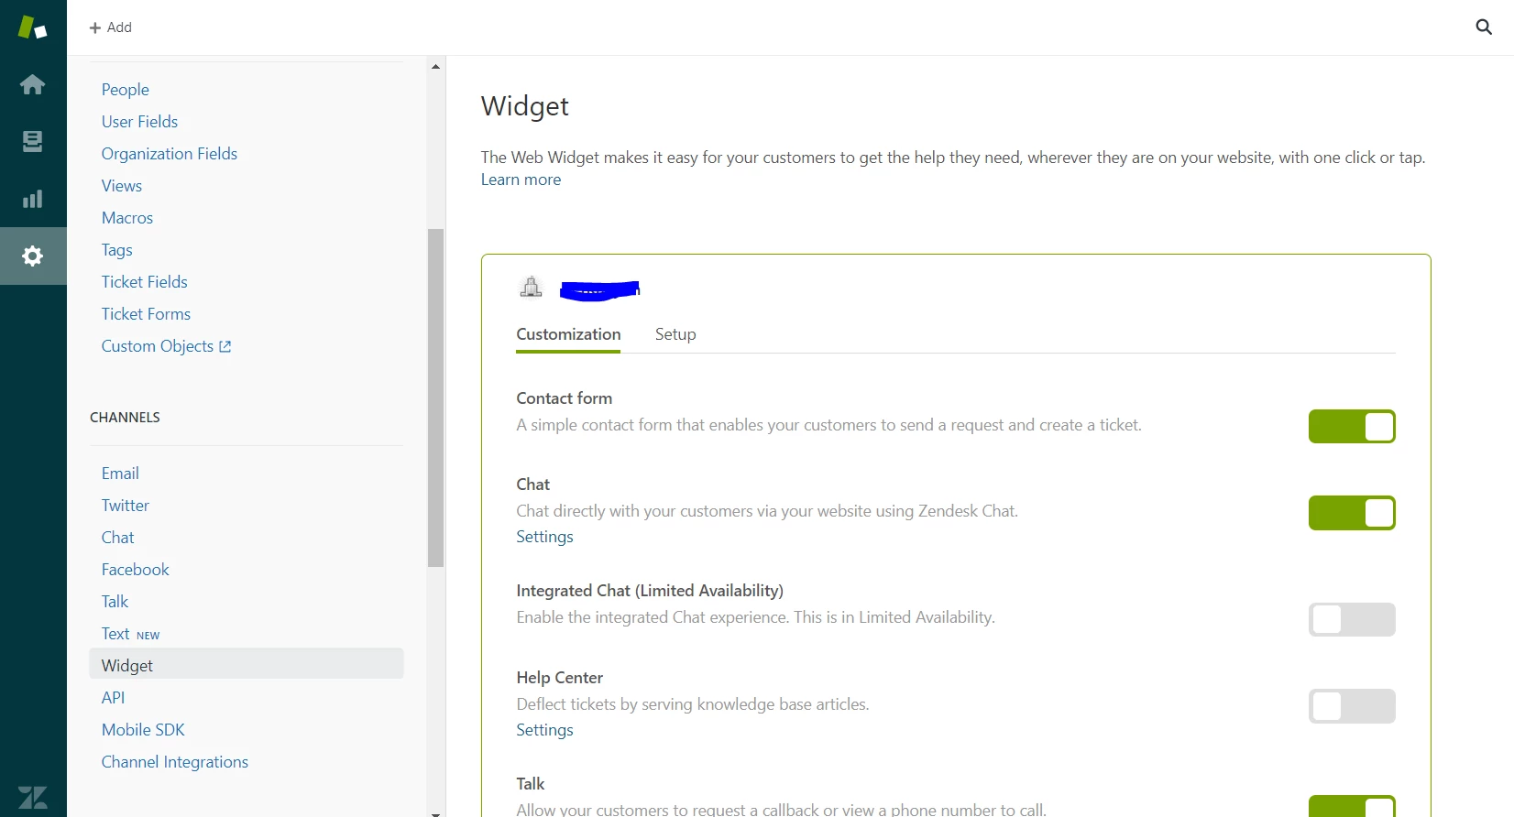The width and height of the screenshot is (1514, 817).
Task: Open the Admin gear icon
Action: click(x=32, y=256)
